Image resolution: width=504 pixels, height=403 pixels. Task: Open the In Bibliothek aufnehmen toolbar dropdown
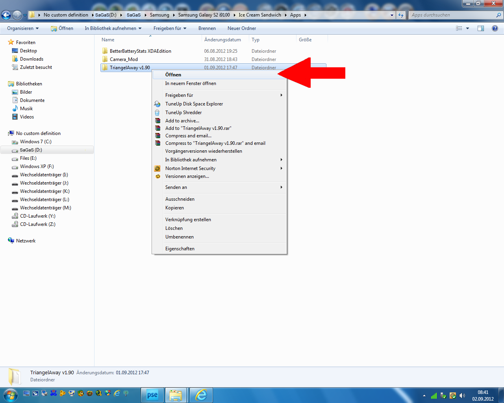pos(113,28)
